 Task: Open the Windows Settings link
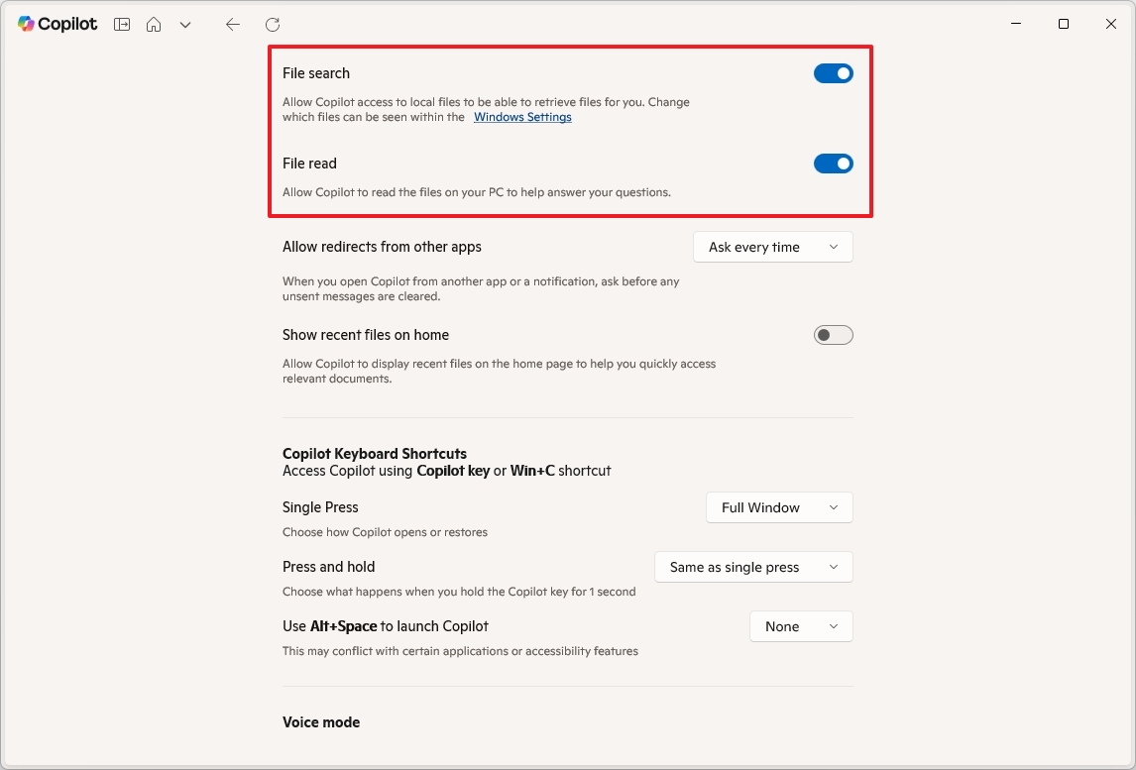522,116
